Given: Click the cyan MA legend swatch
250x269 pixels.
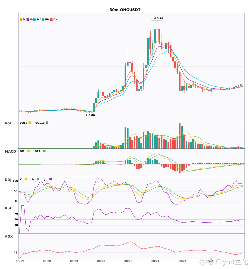Looking at the screenshot, I should tap(34, 20).
